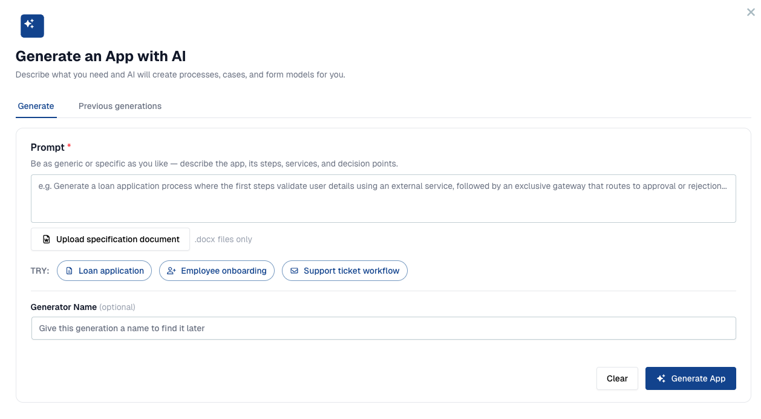Click the '(optional)' text beside Generator Name
Screen dimensions: 761x419
click(x=117, y=307)
